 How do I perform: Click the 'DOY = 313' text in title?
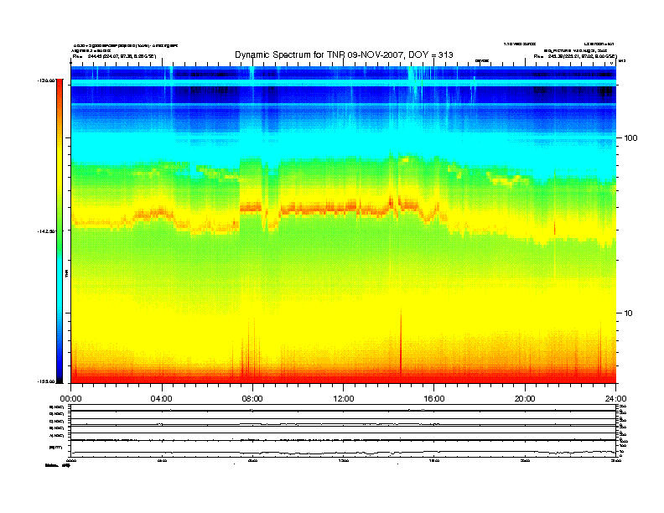coord(431,54)
